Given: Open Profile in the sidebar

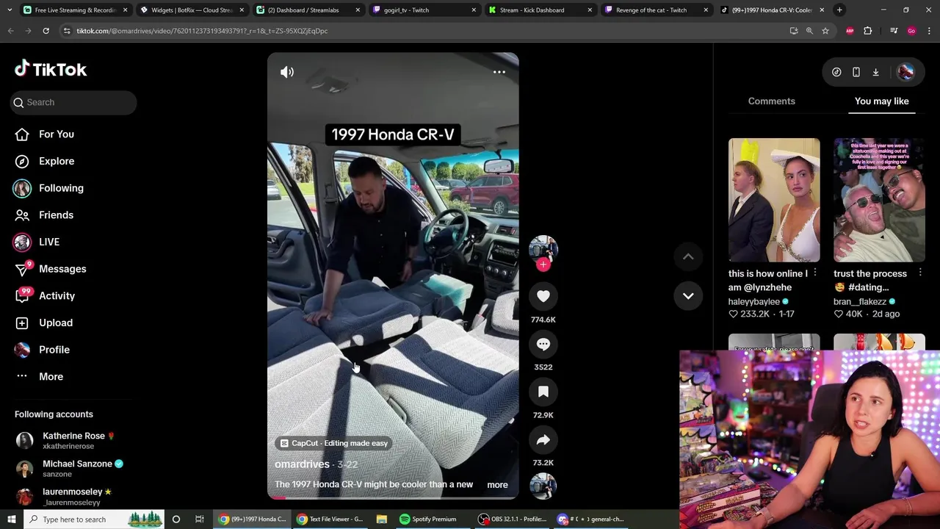Looking at the screenshot, I should point(54,350).
